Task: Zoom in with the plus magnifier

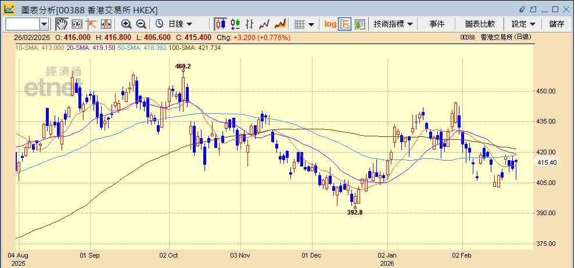Action: coord(126,24)
